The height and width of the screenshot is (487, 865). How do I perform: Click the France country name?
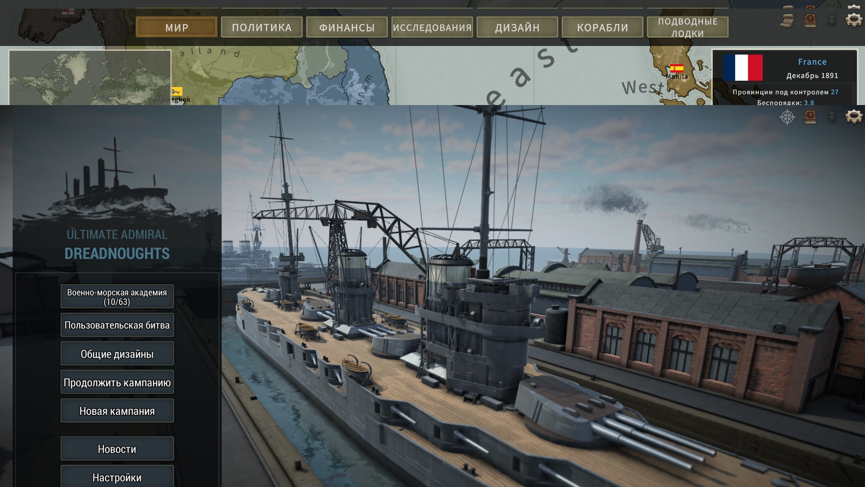click(812, 62)
